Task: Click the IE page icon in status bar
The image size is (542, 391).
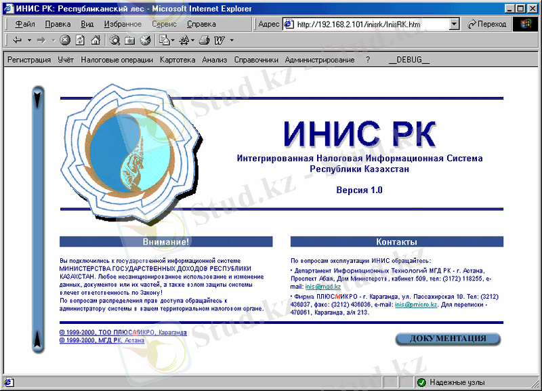Action: (x=9, y=382)
